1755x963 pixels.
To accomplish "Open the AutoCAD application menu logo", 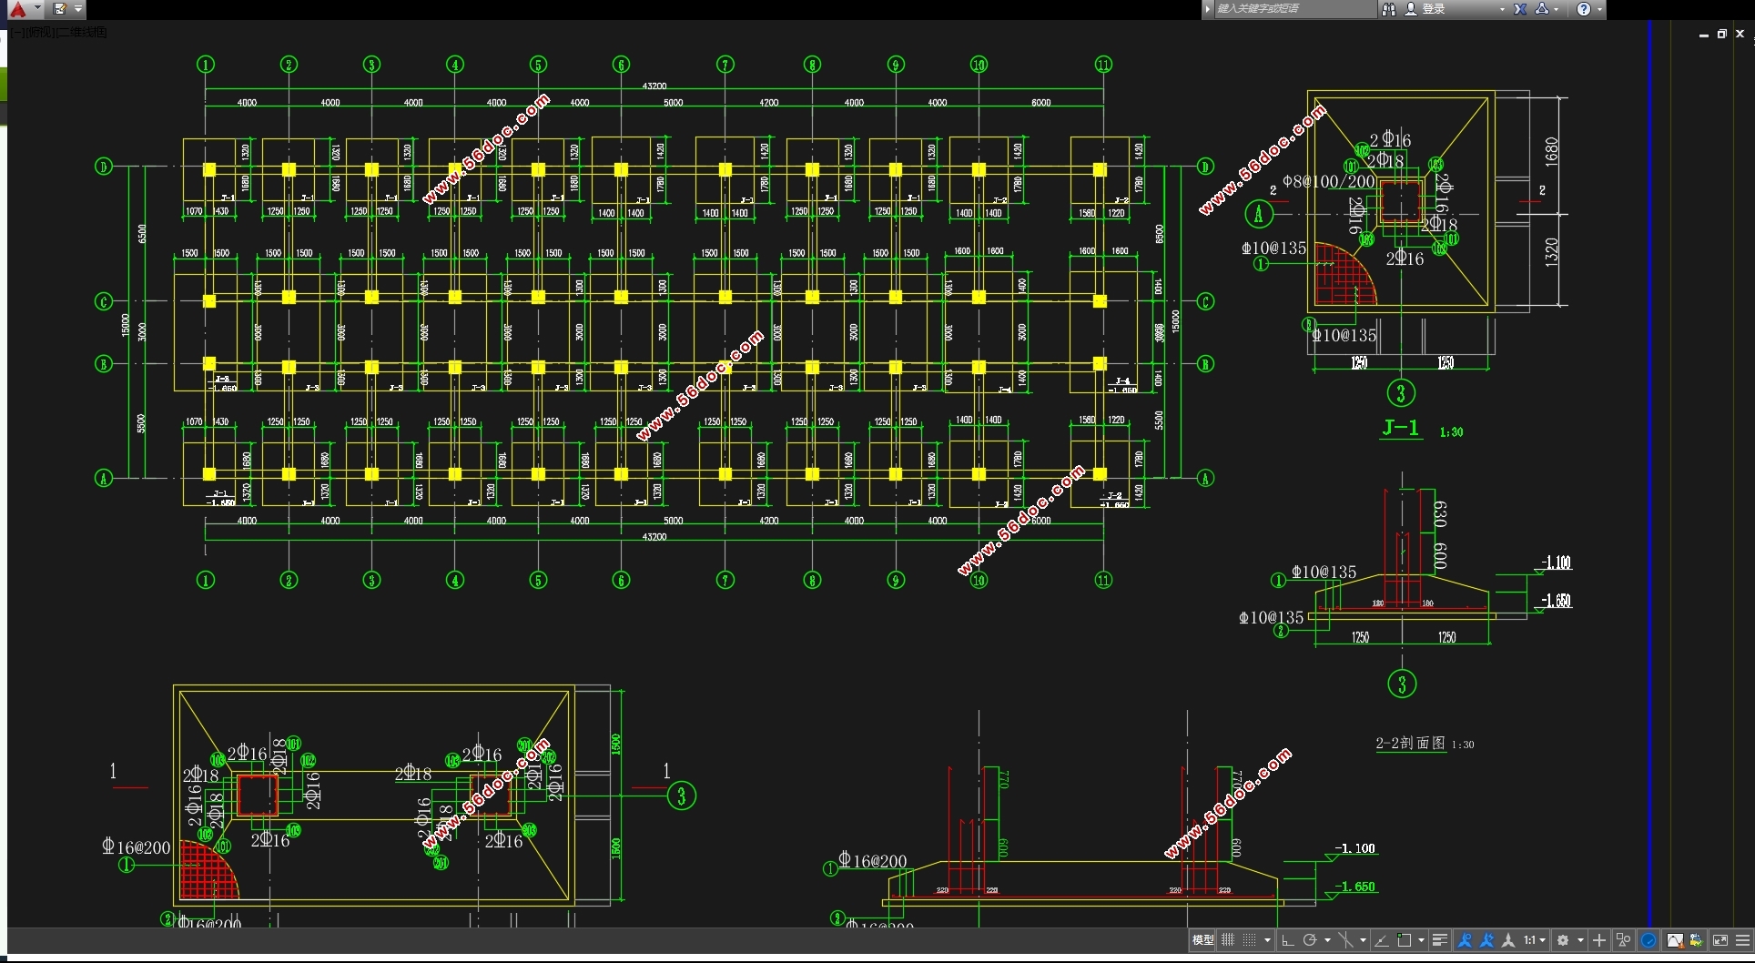I will click(x=18, y=9).
